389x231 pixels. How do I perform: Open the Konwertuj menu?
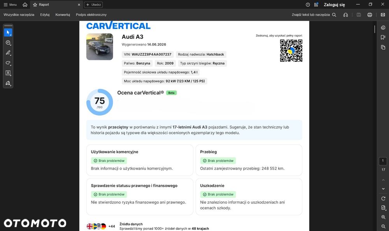[x=63, y=15]
